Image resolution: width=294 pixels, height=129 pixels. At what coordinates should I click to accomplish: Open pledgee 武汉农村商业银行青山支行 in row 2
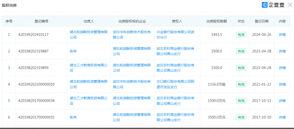point(175,51)
